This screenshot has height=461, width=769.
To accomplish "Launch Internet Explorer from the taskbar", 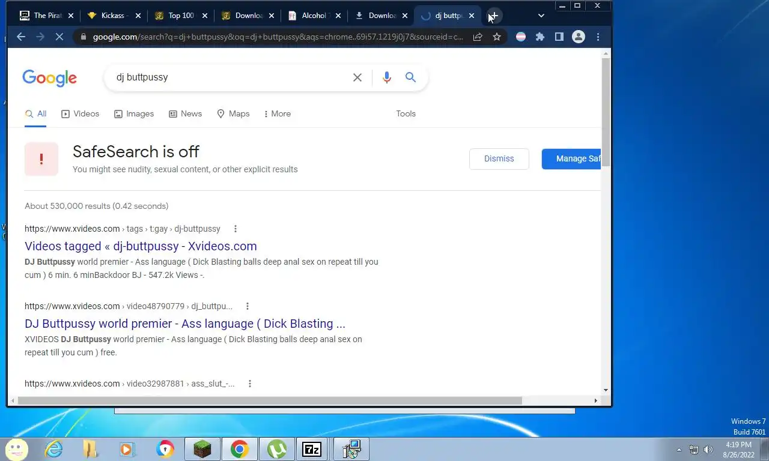I will 53,449.
